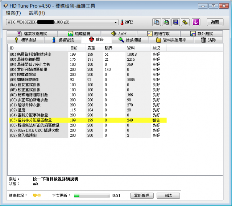Image resolution: width=232 pixels, height=206 pixels.
Task: Click the copy text to clipboard icon
Action: 157,22
